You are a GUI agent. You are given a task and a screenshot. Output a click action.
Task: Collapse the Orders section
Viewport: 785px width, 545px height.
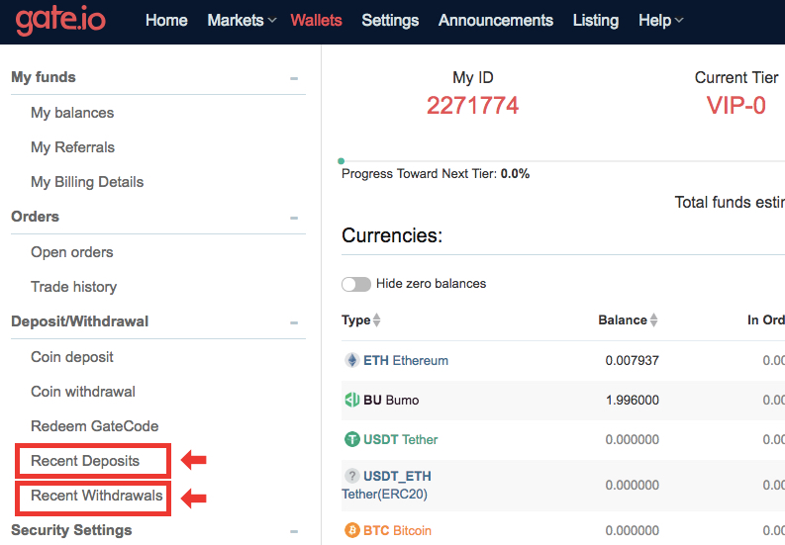pos(294,218)
